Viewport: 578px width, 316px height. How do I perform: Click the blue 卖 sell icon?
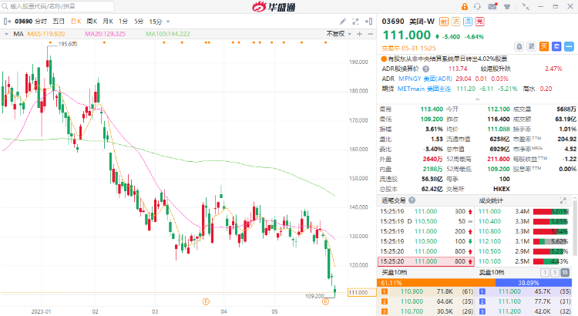pyautogui.click(x=556, y=46)
